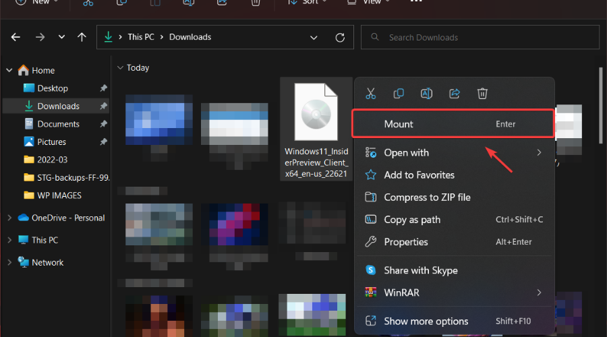The image size is (607, 337).
Task: Choose Add to Favorites
Action: pos(455,175)
